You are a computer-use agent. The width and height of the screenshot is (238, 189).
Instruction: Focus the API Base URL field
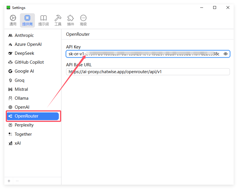click(148, 72)
